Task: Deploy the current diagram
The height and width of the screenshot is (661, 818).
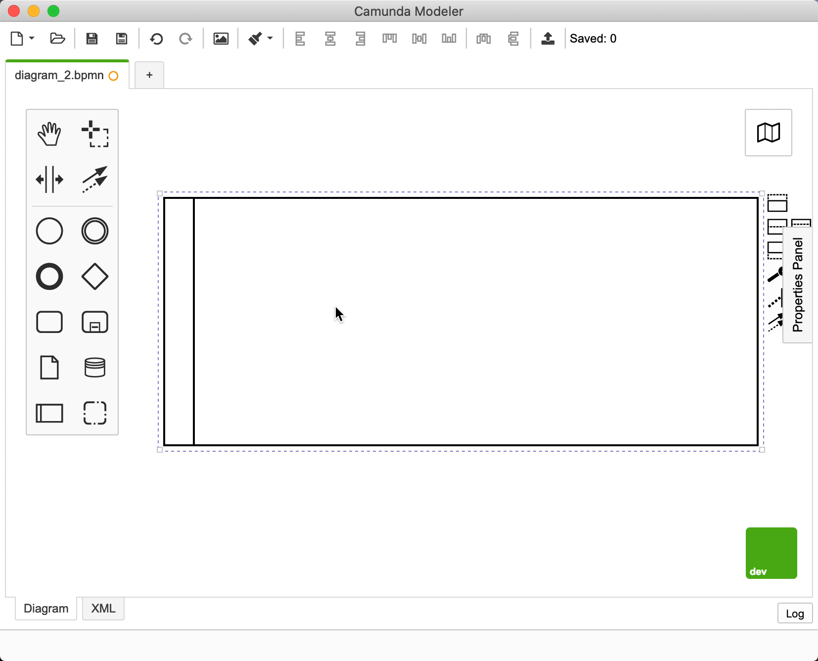Action: [548, 39]
